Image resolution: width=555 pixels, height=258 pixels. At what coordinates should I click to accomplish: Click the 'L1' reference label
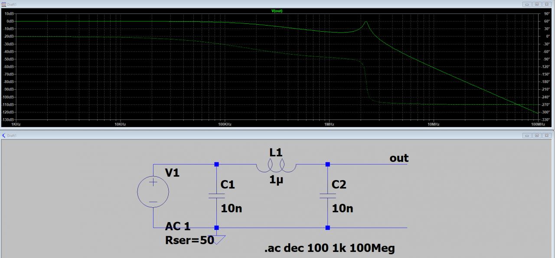click(x=276, y=152)
